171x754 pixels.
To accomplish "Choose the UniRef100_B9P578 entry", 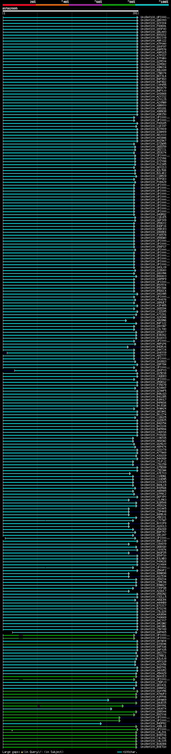I will click(x=153, y=49).
